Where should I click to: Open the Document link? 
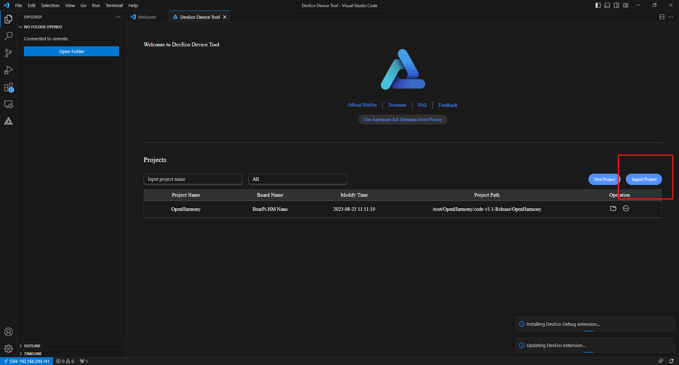(x=397, y=105)
